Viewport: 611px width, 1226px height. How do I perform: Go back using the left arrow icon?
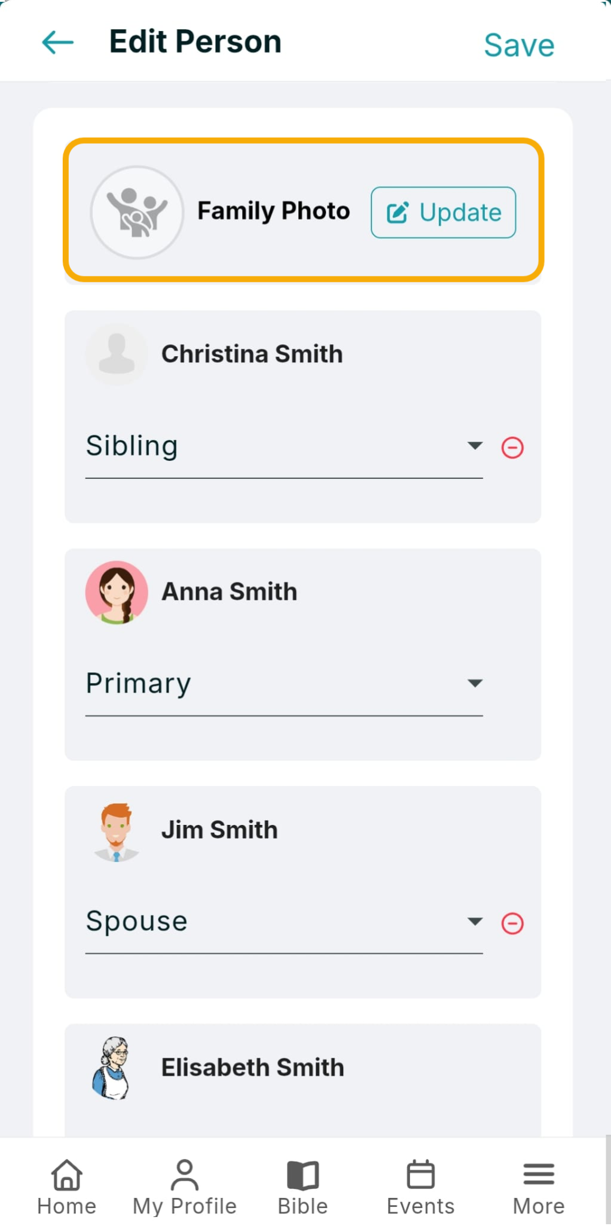coord(58,43)
